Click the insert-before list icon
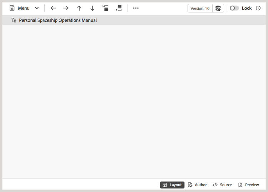This screenshot has height=192, width=268. pyautogui.click(x=105, y=8)
